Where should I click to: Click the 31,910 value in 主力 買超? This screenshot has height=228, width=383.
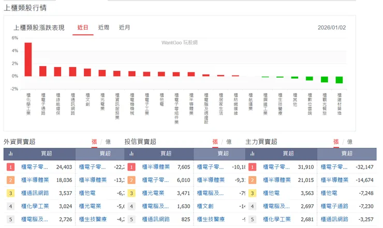(x=306, y=167)
